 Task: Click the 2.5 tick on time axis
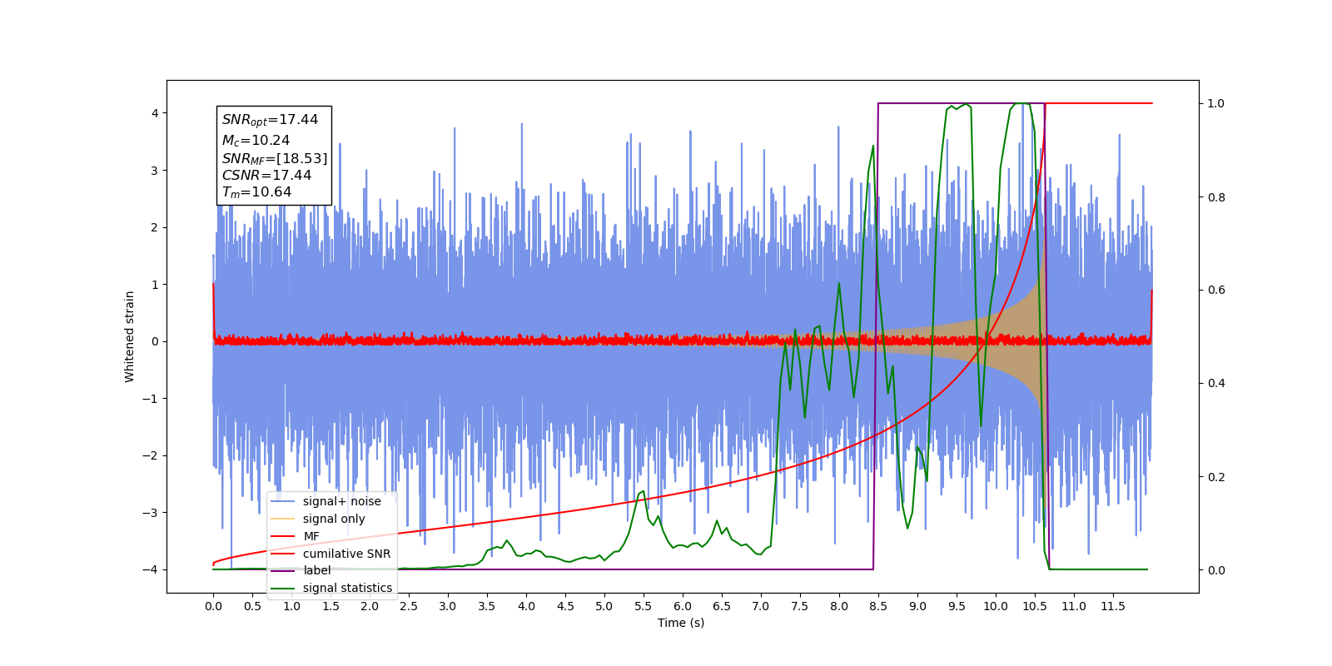point(409,606)
